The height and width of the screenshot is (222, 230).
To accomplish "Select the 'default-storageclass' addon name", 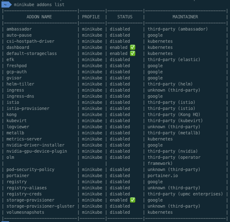I will coord(32,54).
